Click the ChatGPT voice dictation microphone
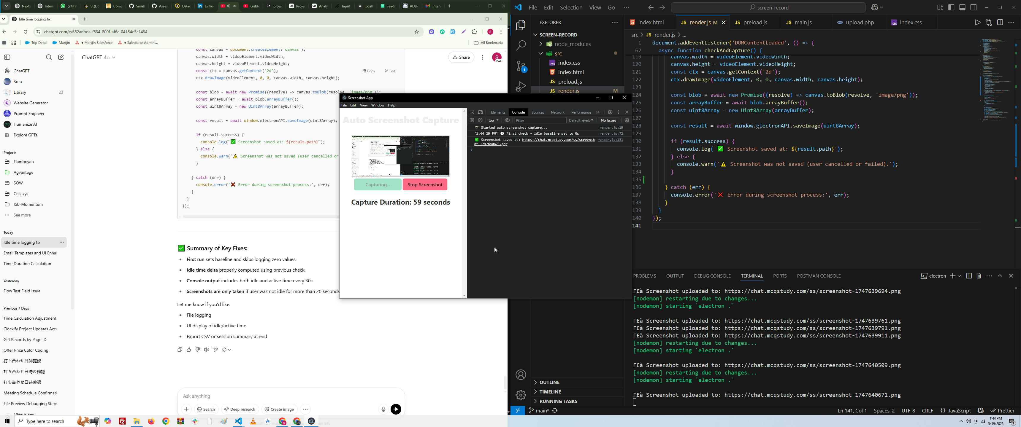This screenshot has height=427, width=1021. click(x=383, y=409)
